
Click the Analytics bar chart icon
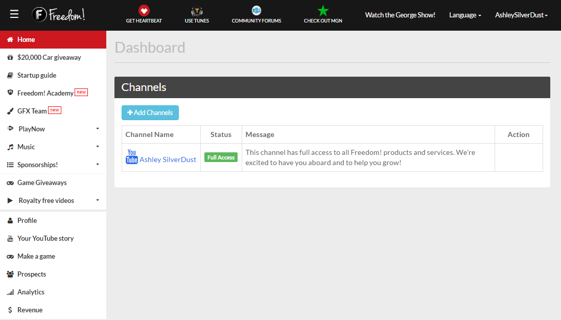click(x=10, y=292)
